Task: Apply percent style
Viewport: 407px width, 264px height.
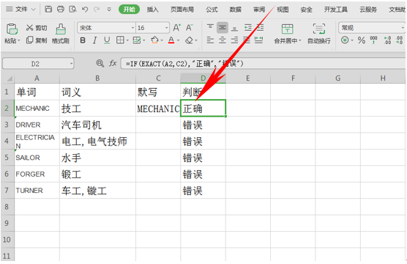Action: (362, 40)
